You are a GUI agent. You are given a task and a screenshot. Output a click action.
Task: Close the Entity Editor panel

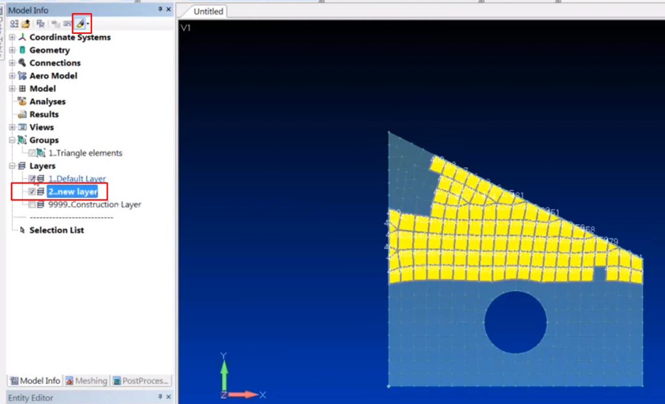(169, 396)
